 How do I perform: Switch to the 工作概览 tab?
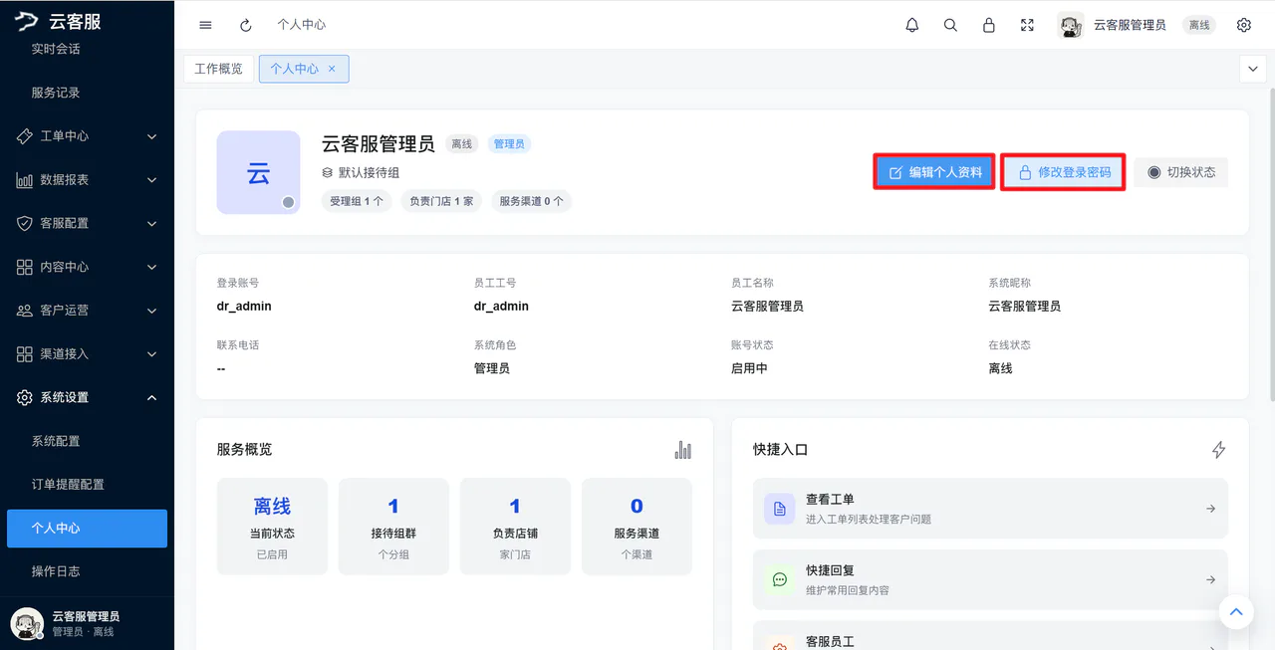point(218,69)
